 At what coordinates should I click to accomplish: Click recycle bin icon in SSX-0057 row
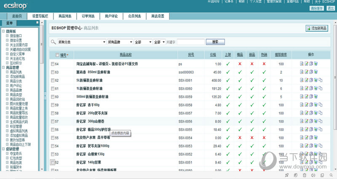point(316,113)
